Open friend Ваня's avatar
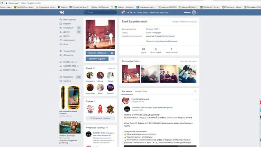This screenshot has height=147, width=261. click(x=100, y=87)
